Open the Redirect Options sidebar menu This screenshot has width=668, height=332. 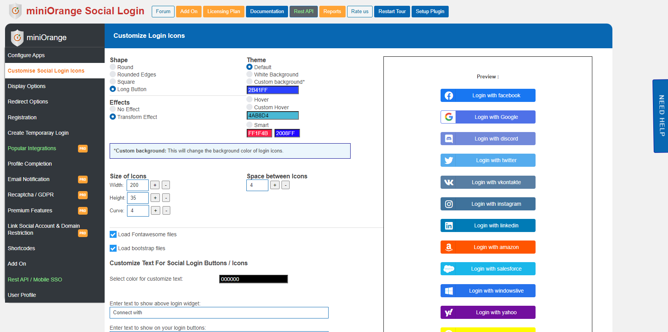coord(55,102)
